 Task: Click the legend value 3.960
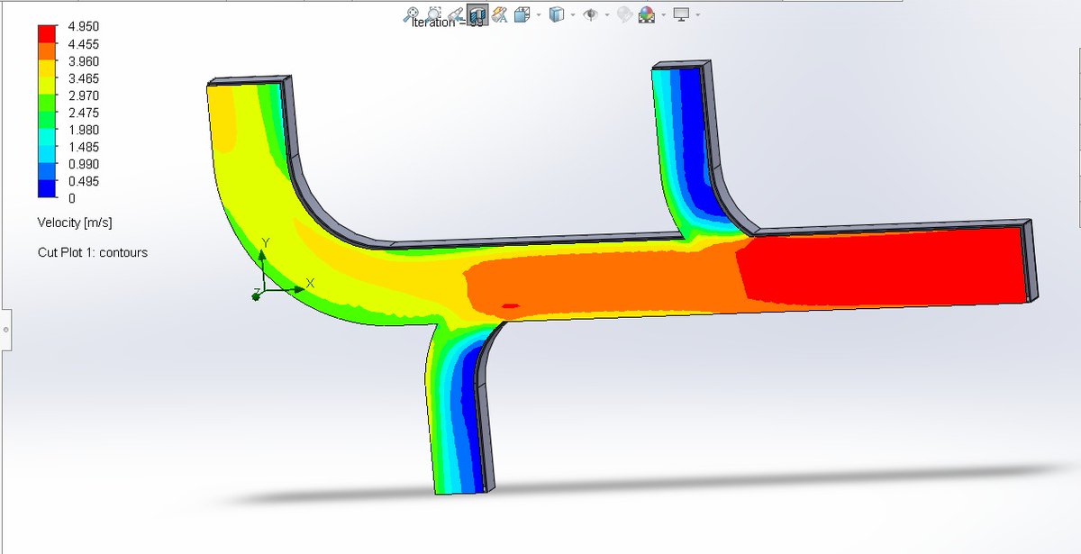click(x=83, y=61)
